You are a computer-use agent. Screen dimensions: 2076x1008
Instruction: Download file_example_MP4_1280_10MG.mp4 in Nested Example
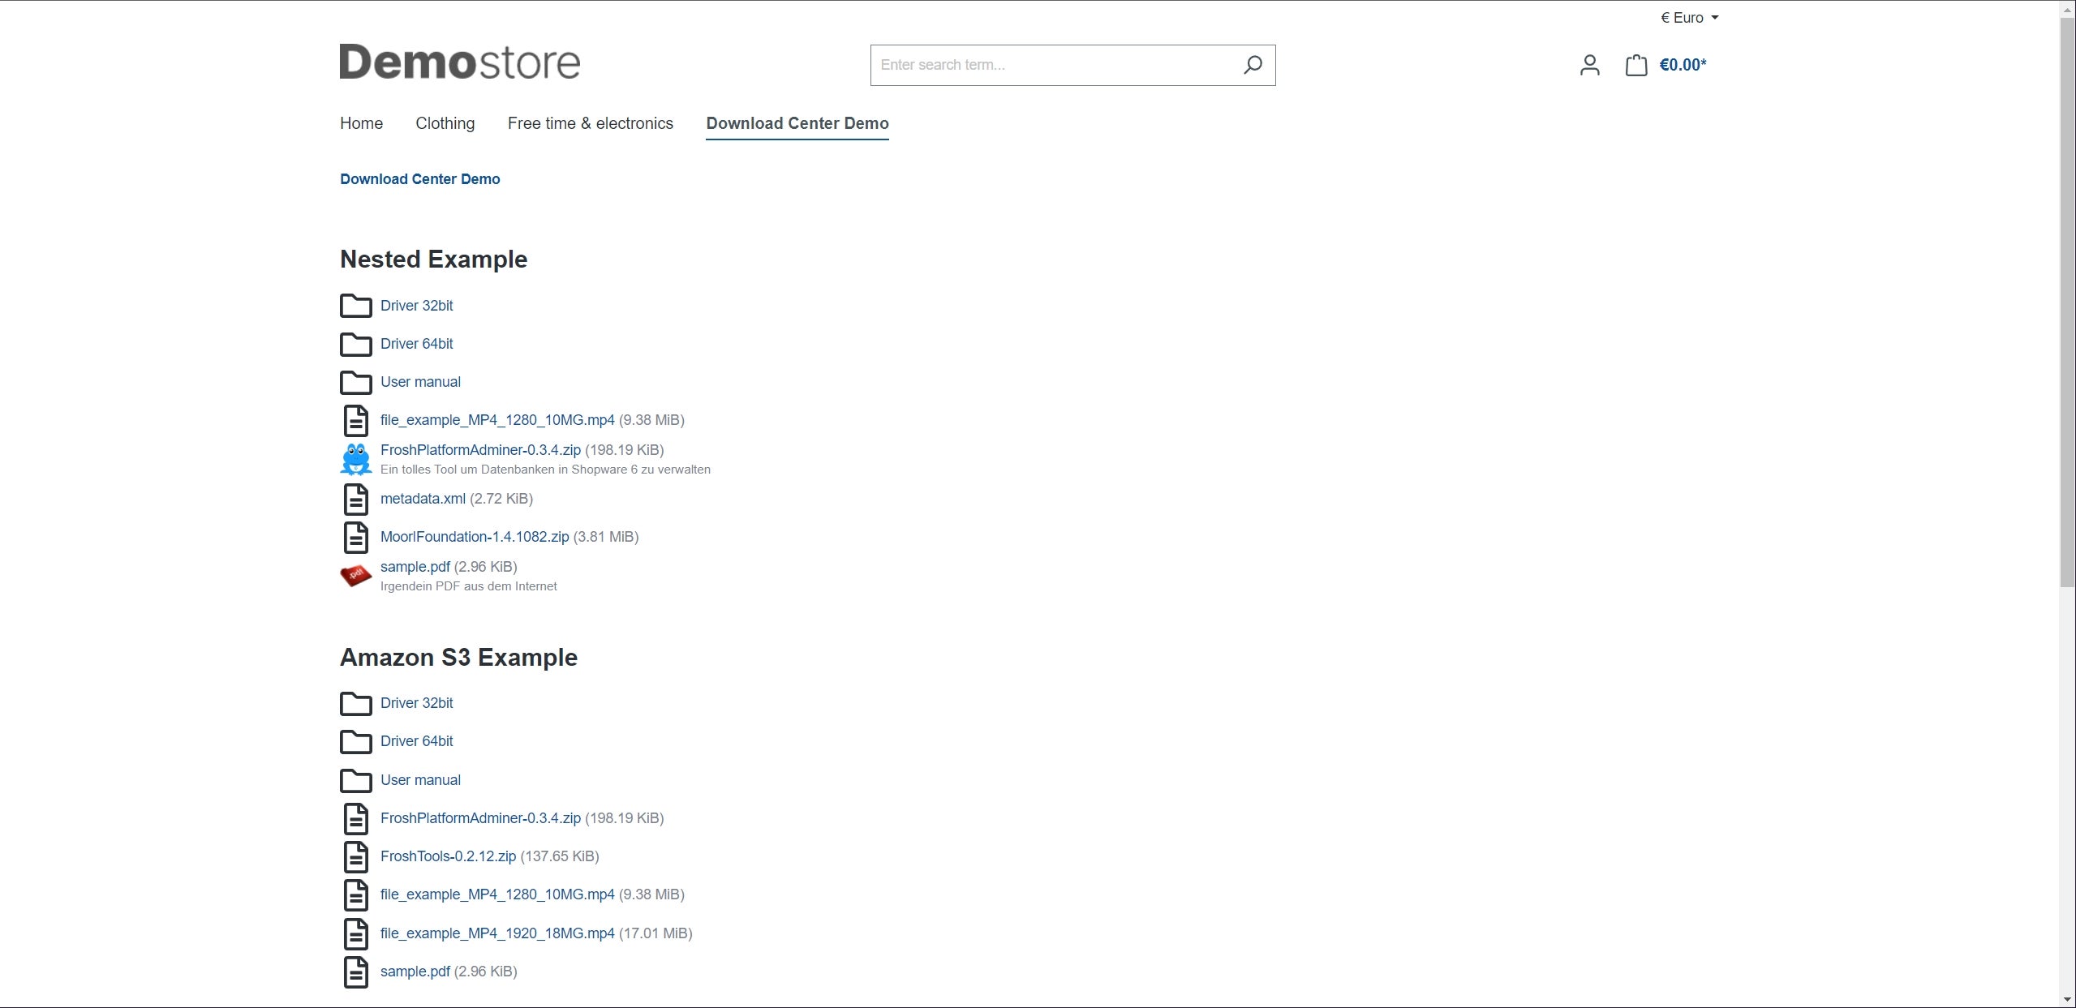(x=497, y=420)
